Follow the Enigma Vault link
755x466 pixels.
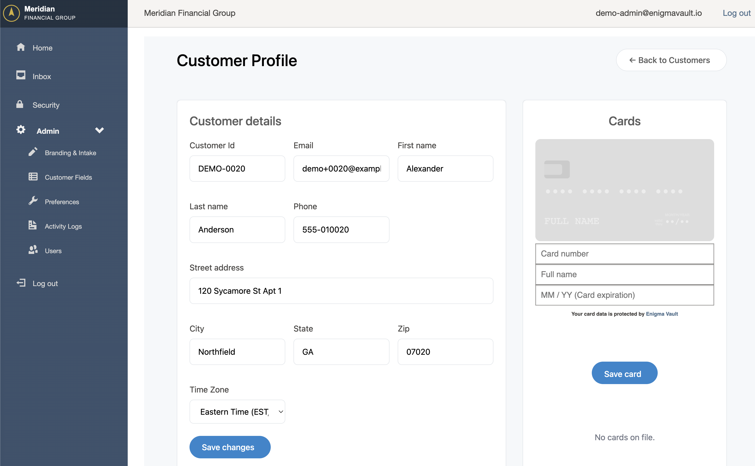(662, 314)
